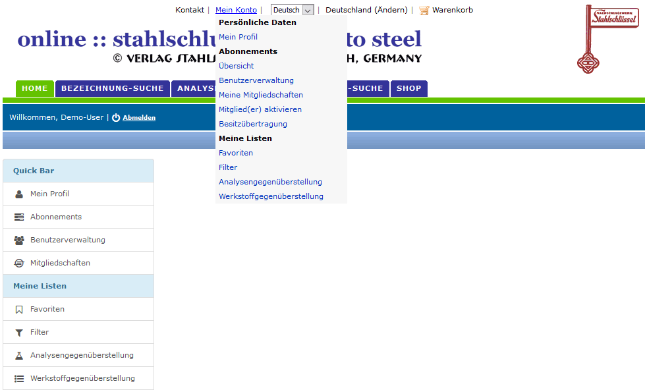Image resolution: width=647 pixels, height=390 pixels.
Task: Click the Benutzerverwaltung users group icon
Action: click(x=19, y=240)
